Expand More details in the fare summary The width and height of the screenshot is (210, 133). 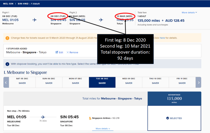tap(189, 12)
